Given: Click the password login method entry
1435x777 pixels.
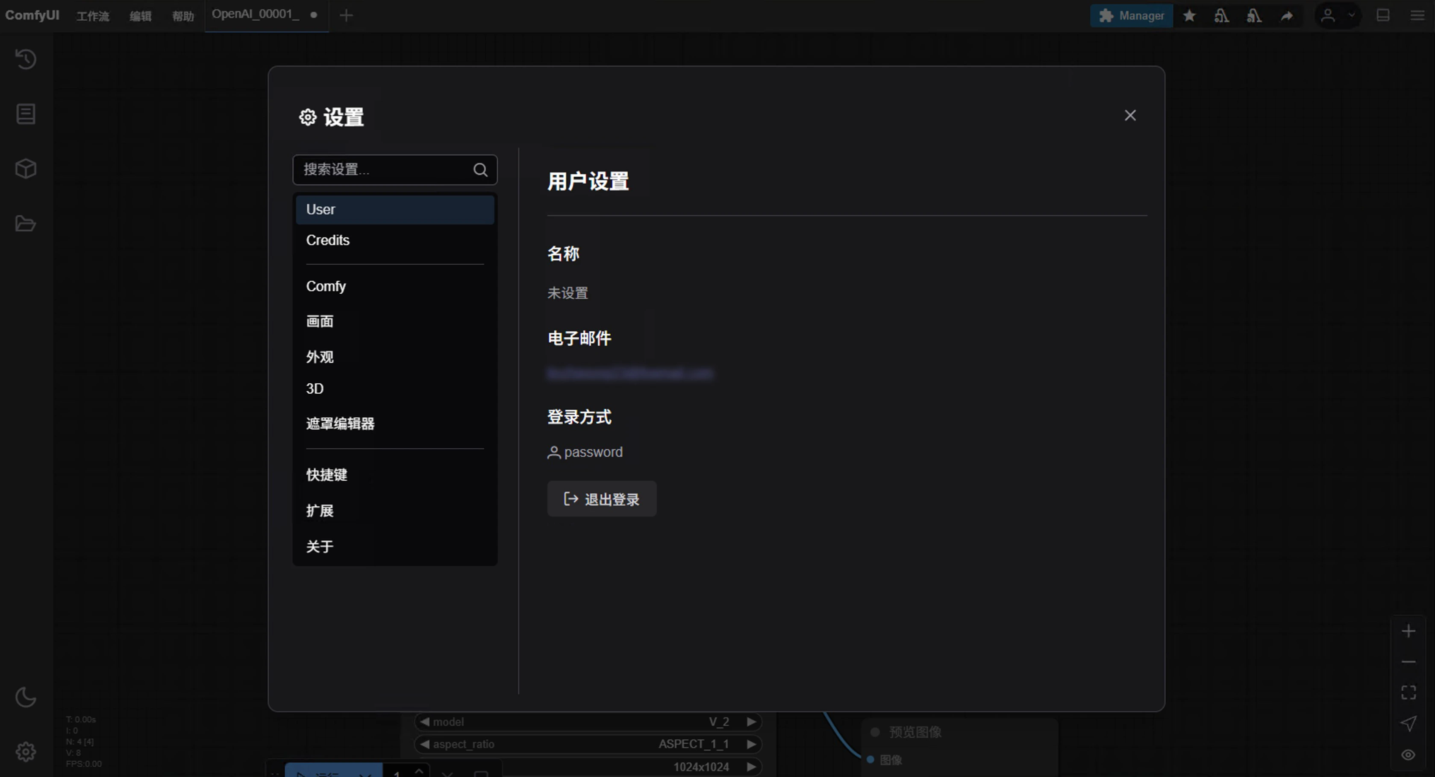Looking at the screenshot, I should tap(585, 452).
